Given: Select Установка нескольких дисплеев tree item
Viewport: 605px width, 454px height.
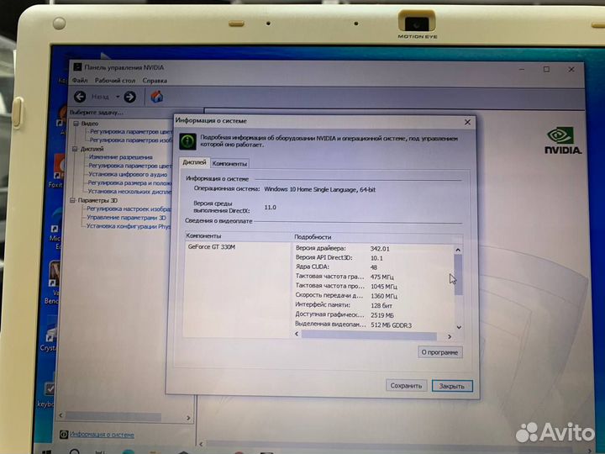Looking at the screenshot, I should click(x=129, y=191).
